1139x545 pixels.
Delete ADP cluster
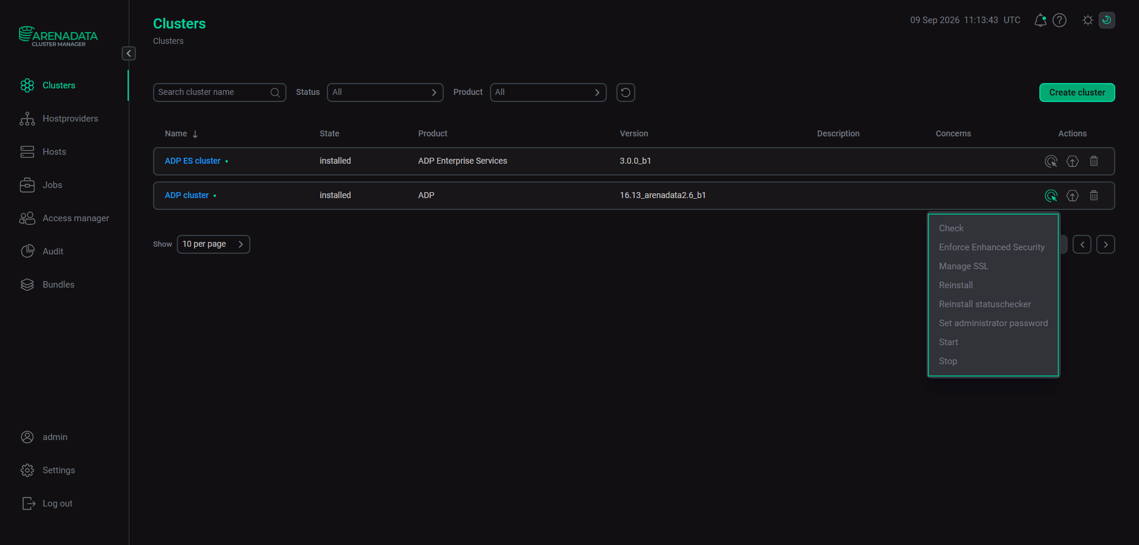tap(1094, 196)
